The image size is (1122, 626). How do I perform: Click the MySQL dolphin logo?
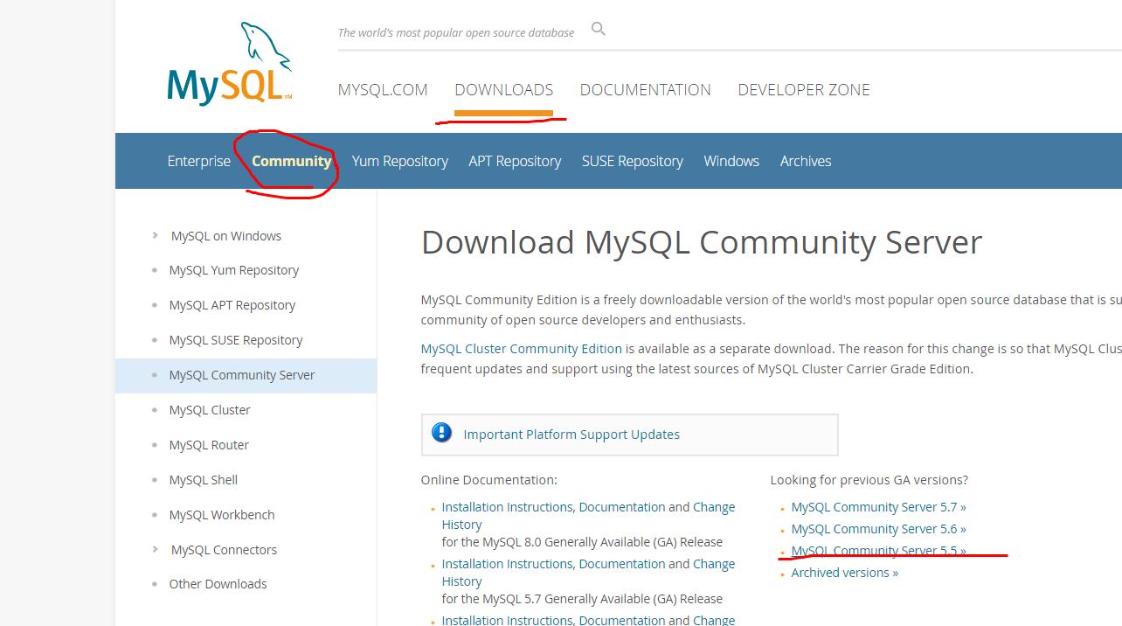coord(230,64)
